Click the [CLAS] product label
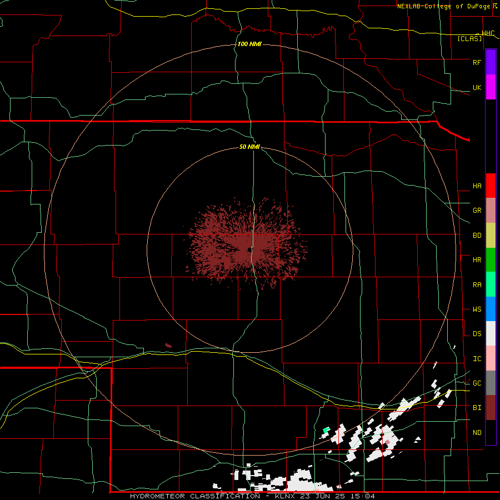 tap(469, 38)
